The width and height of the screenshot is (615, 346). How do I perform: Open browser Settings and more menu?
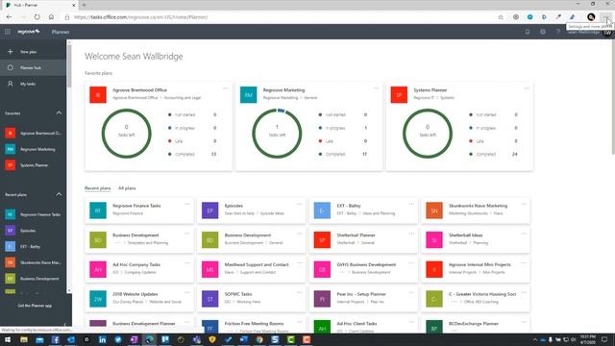tap(606, 17)
